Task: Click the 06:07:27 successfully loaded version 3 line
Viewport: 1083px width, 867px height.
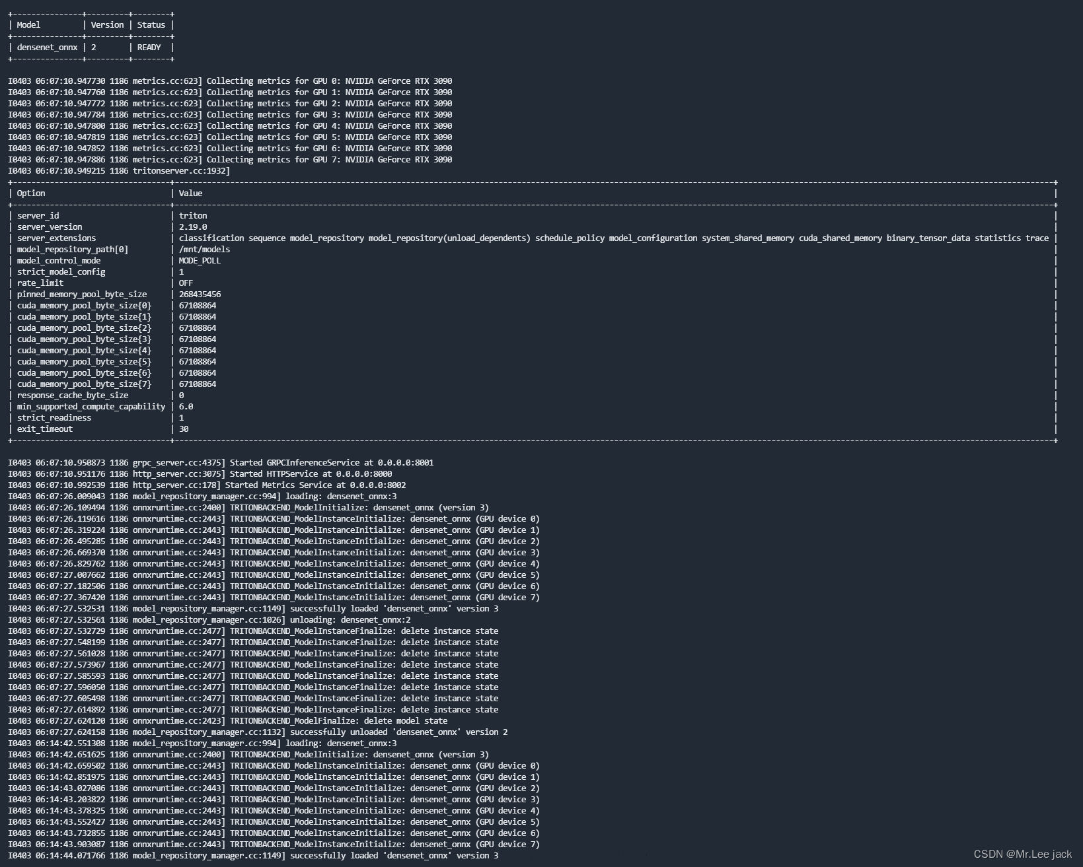Action: (x=253, y=609)
